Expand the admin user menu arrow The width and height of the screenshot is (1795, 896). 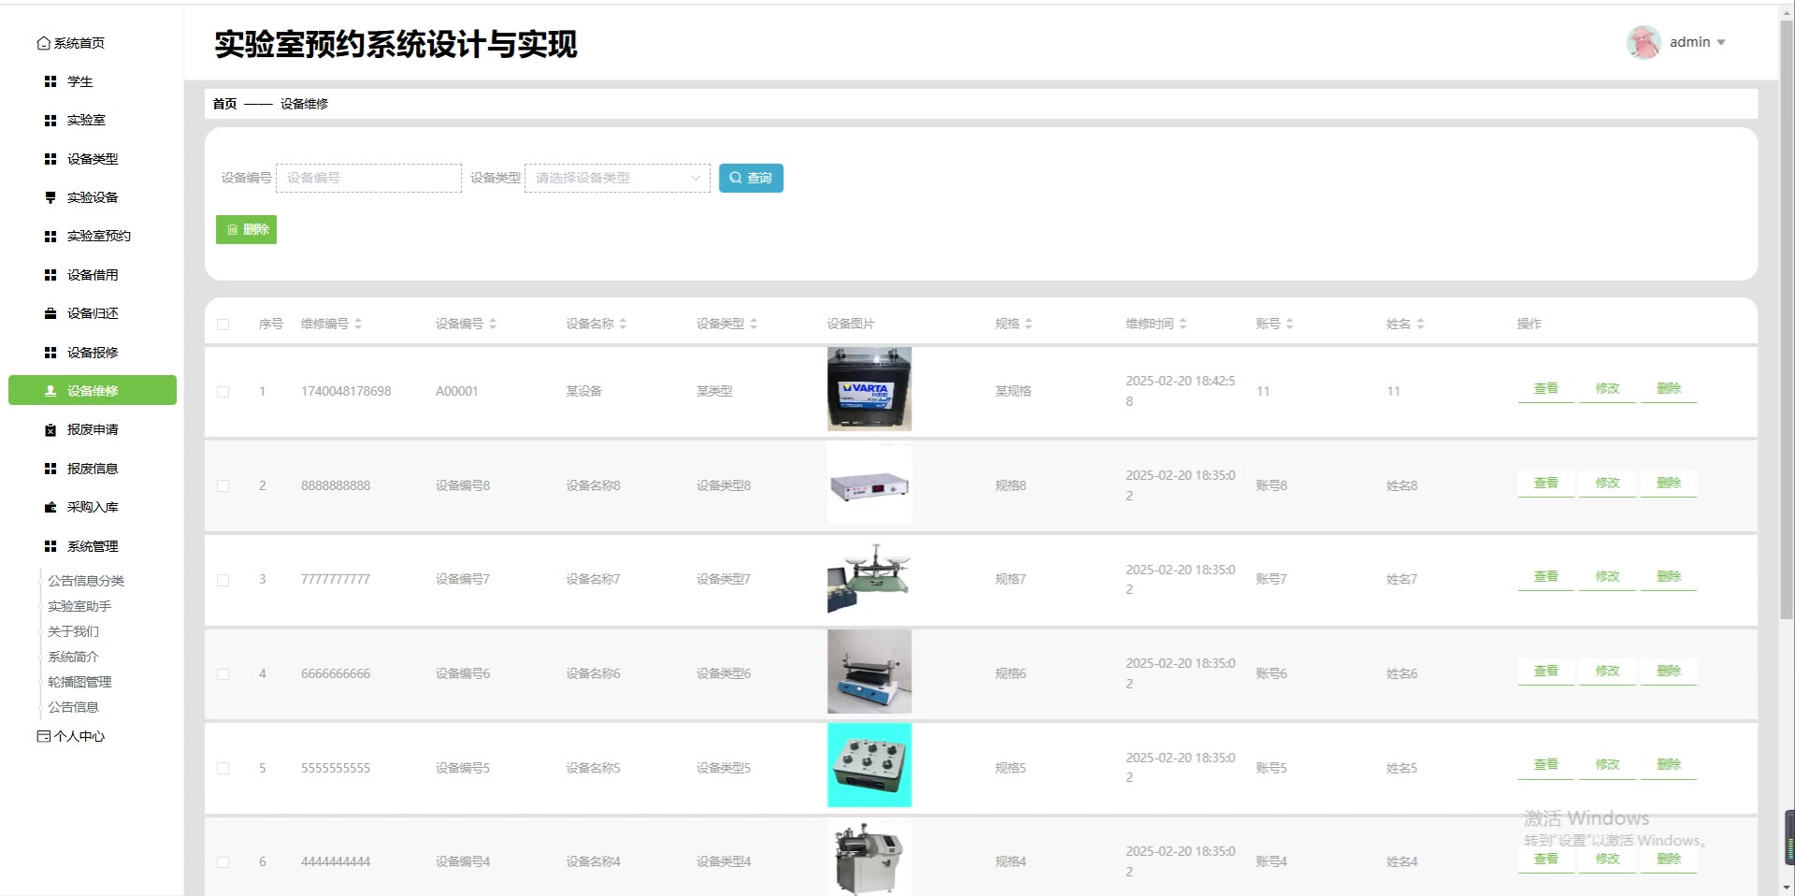pos(1721,43)
